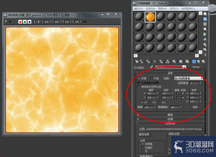Click the print image icon in crop window
Image resolution: width=216 pixels, height=157 pixels.
click(6, 22)
